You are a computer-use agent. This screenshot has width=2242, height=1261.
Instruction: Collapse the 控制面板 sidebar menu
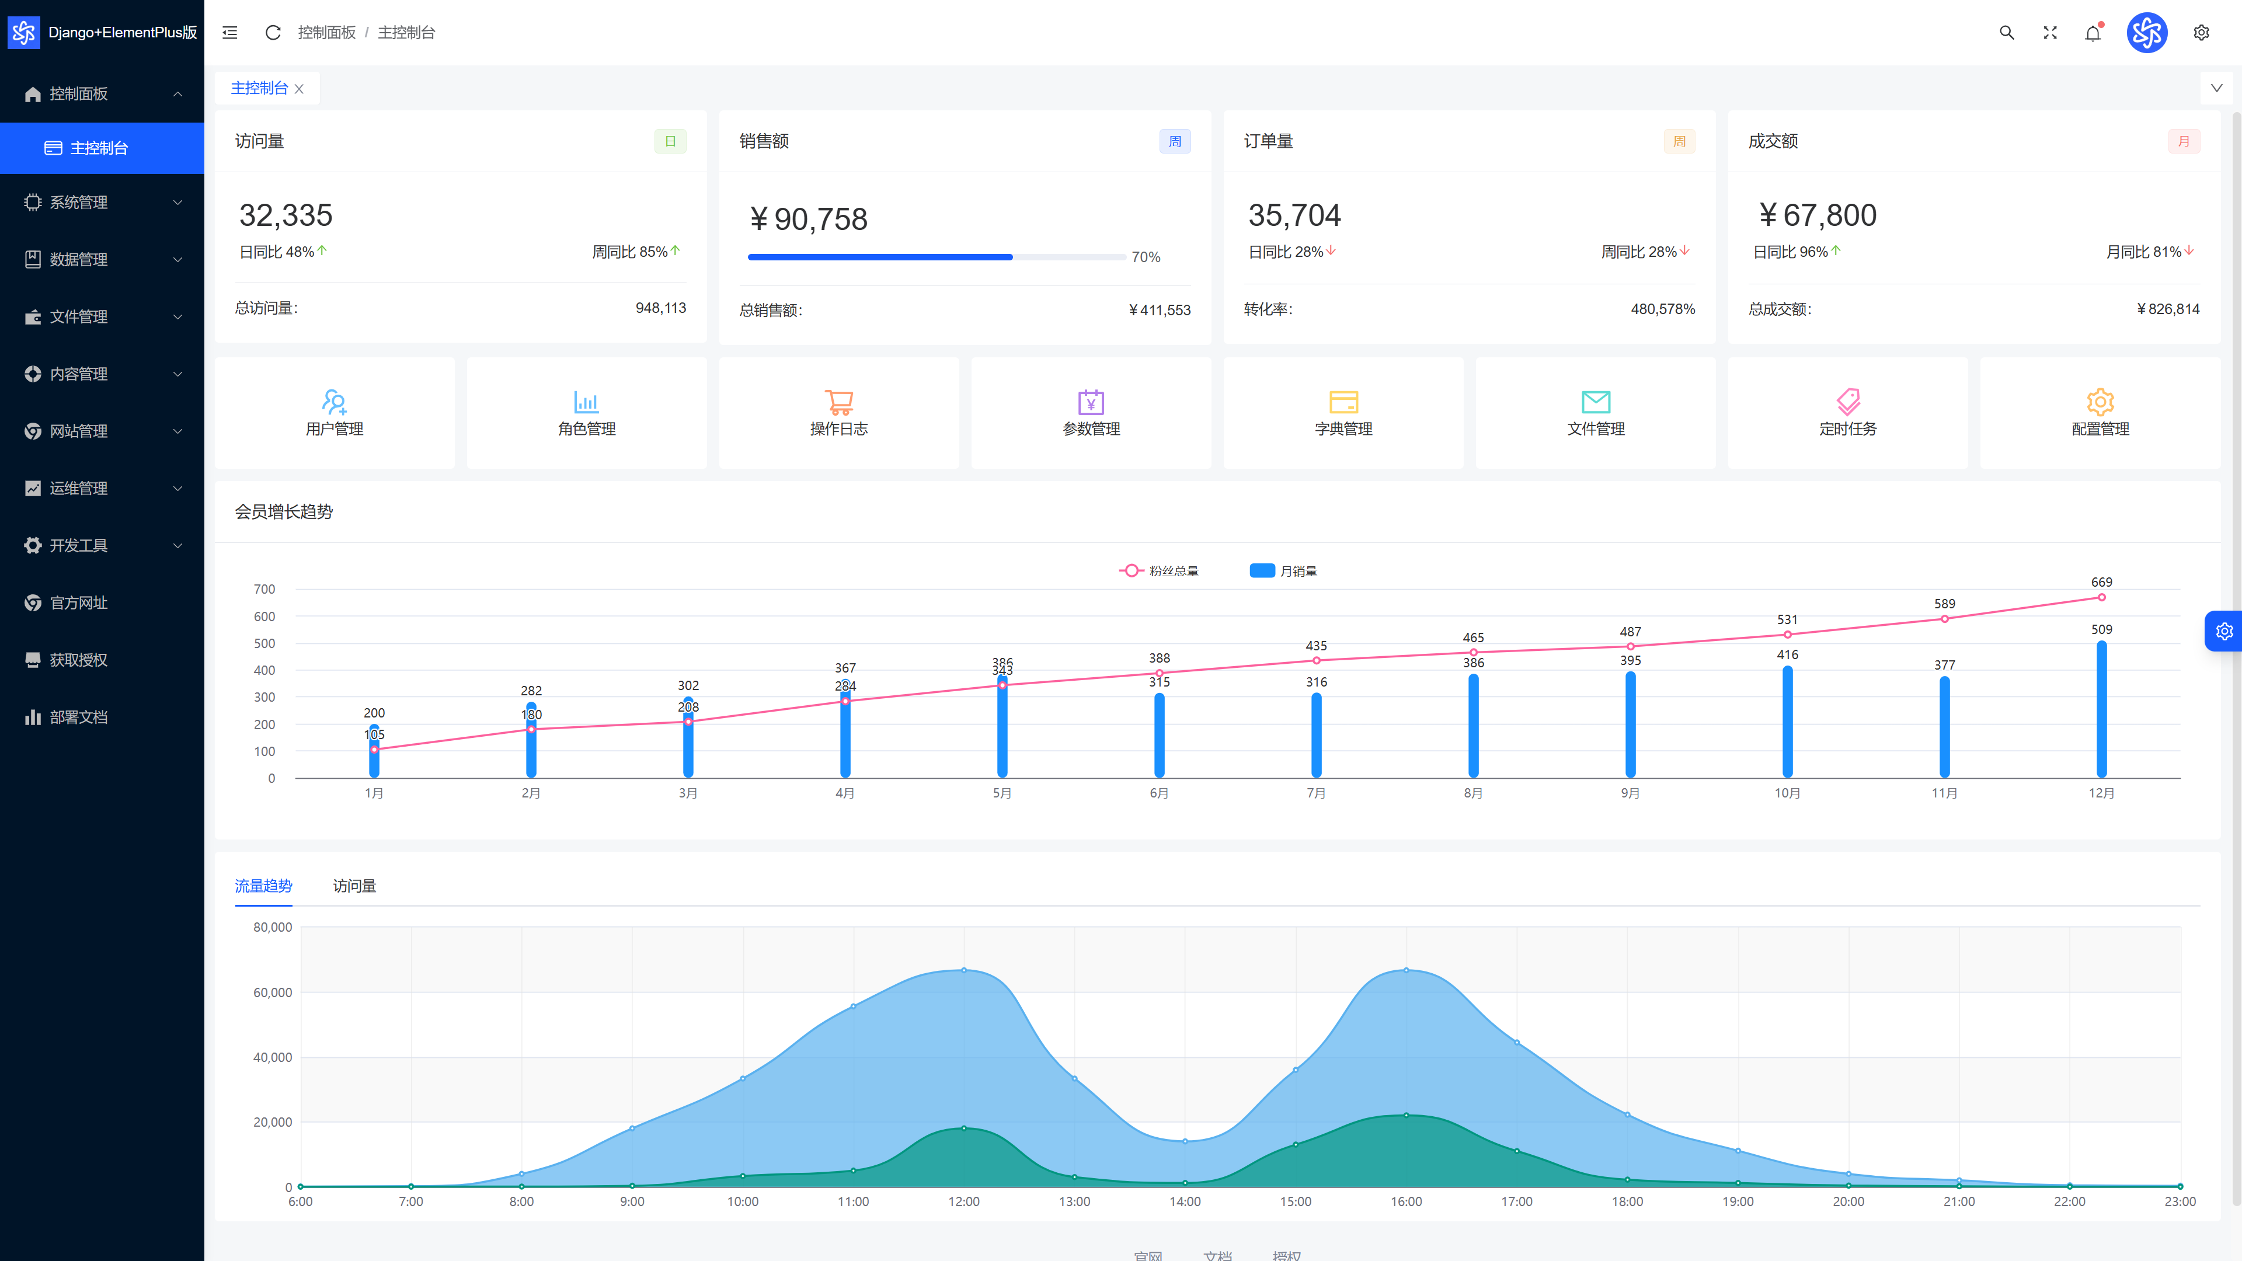click(x=103, y=94)
